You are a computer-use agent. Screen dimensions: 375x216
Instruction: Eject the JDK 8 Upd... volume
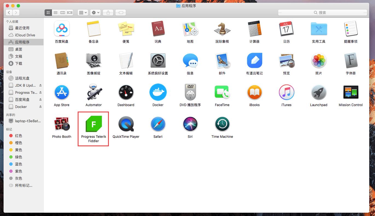pos(40,85)
